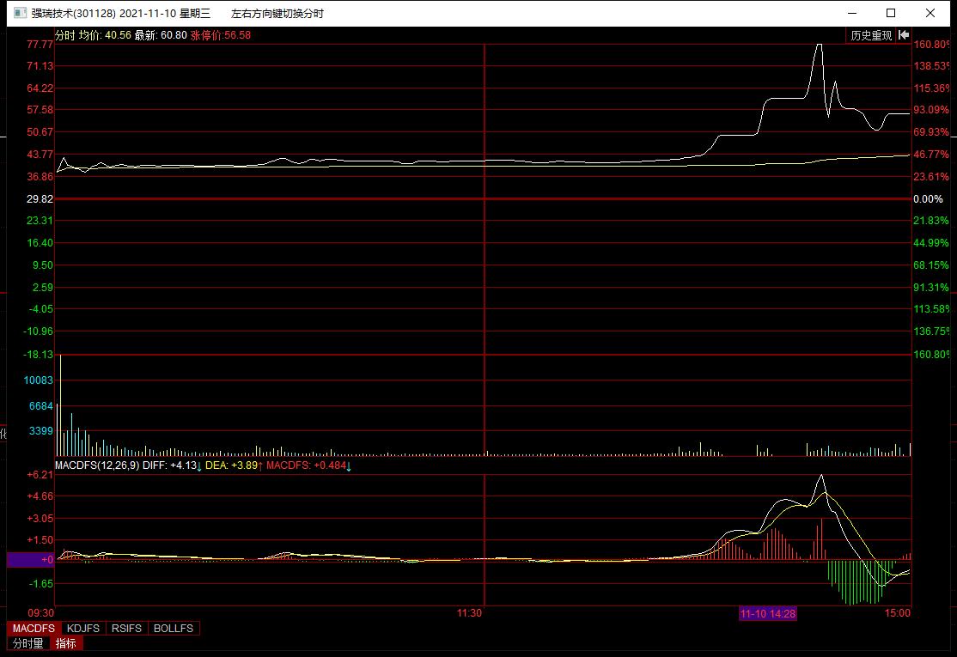
Task: Switch to the MACDFS indicator tab
Action: point(32,629)
